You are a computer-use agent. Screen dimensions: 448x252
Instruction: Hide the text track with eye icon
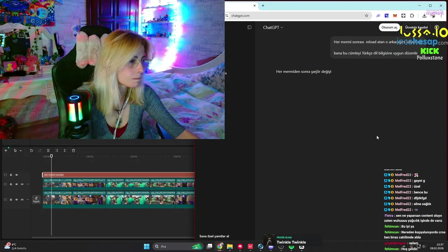16,175
